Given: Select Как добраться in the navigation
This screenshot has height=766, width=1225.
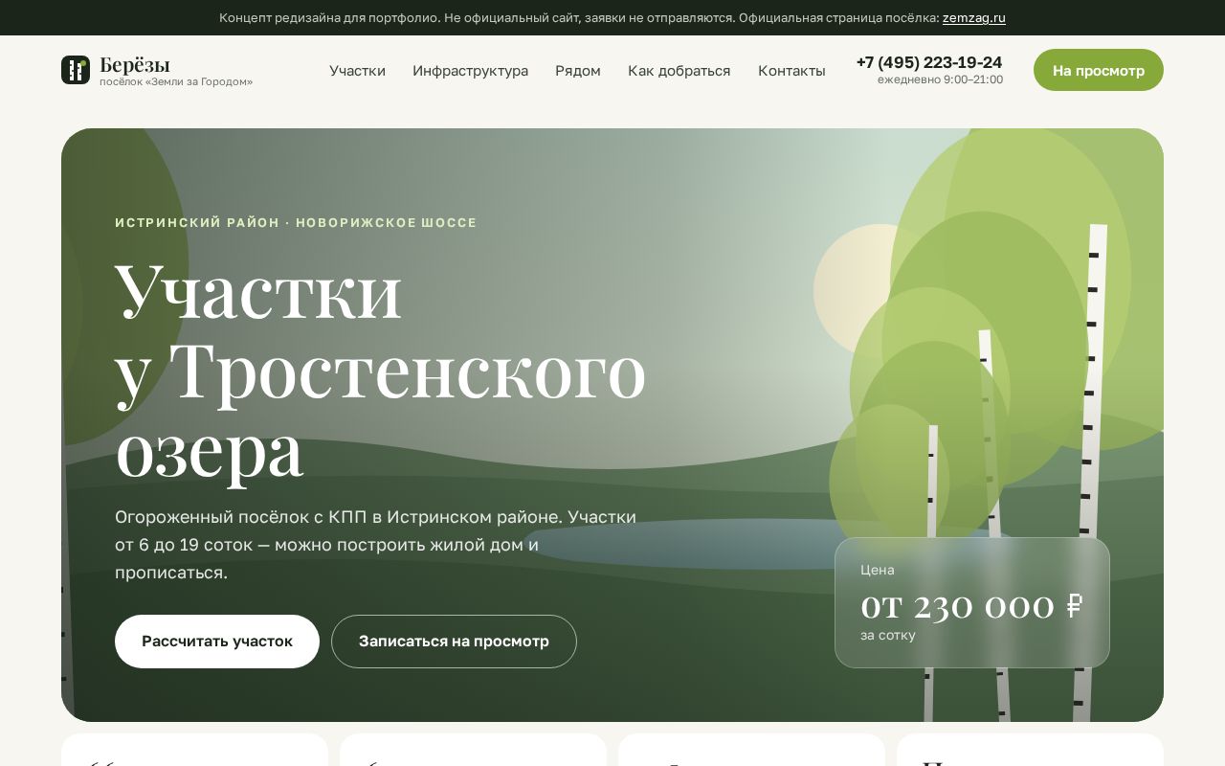Looking at the screenshot, I should click(x=679, y=71).
